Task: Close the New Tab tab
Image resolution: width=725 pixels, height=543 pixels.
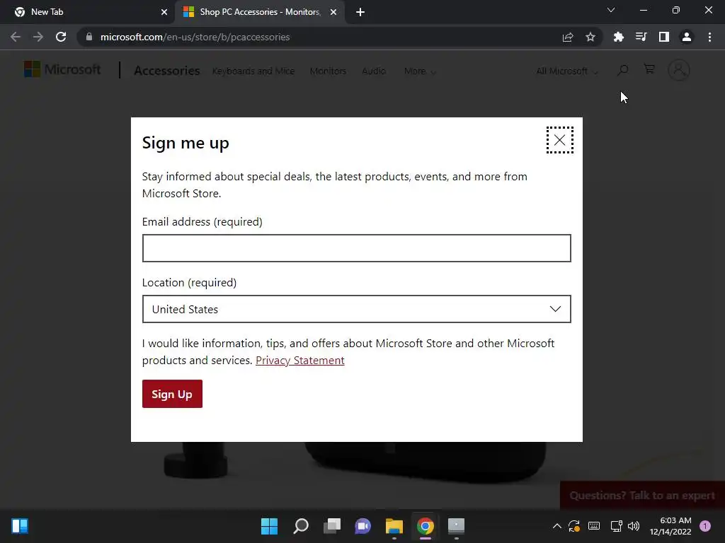Action: coord(164,12)
